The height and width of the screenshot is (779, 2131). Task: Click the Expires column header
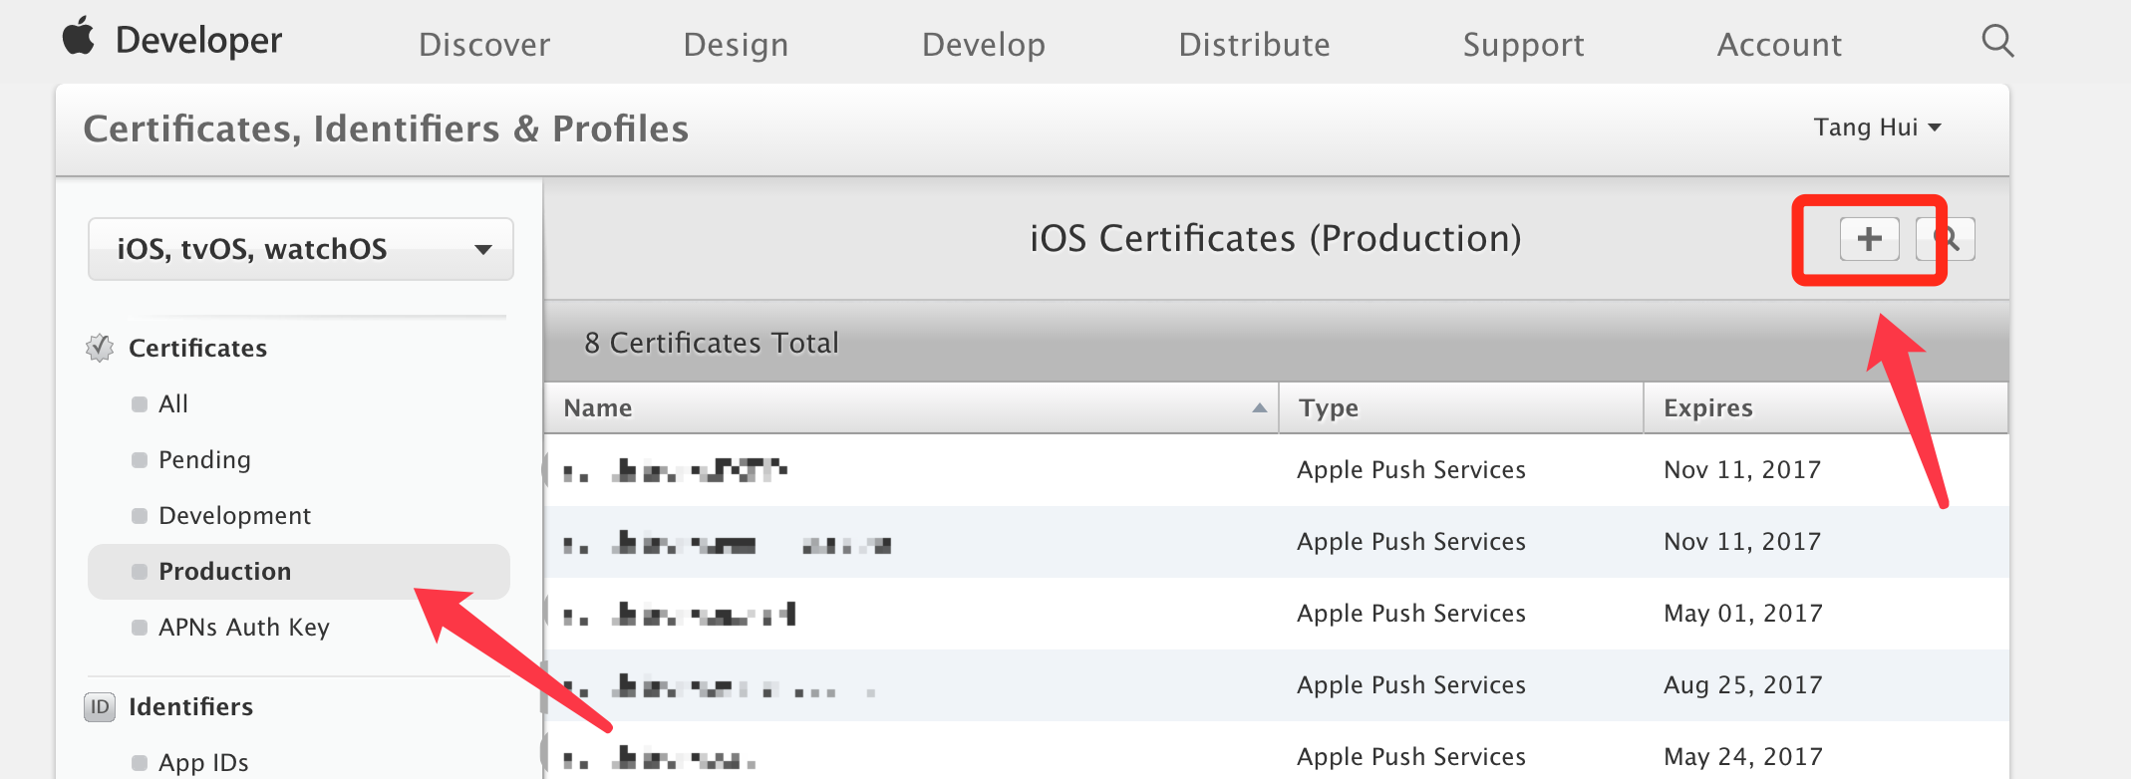click(x=1708, y=408)
